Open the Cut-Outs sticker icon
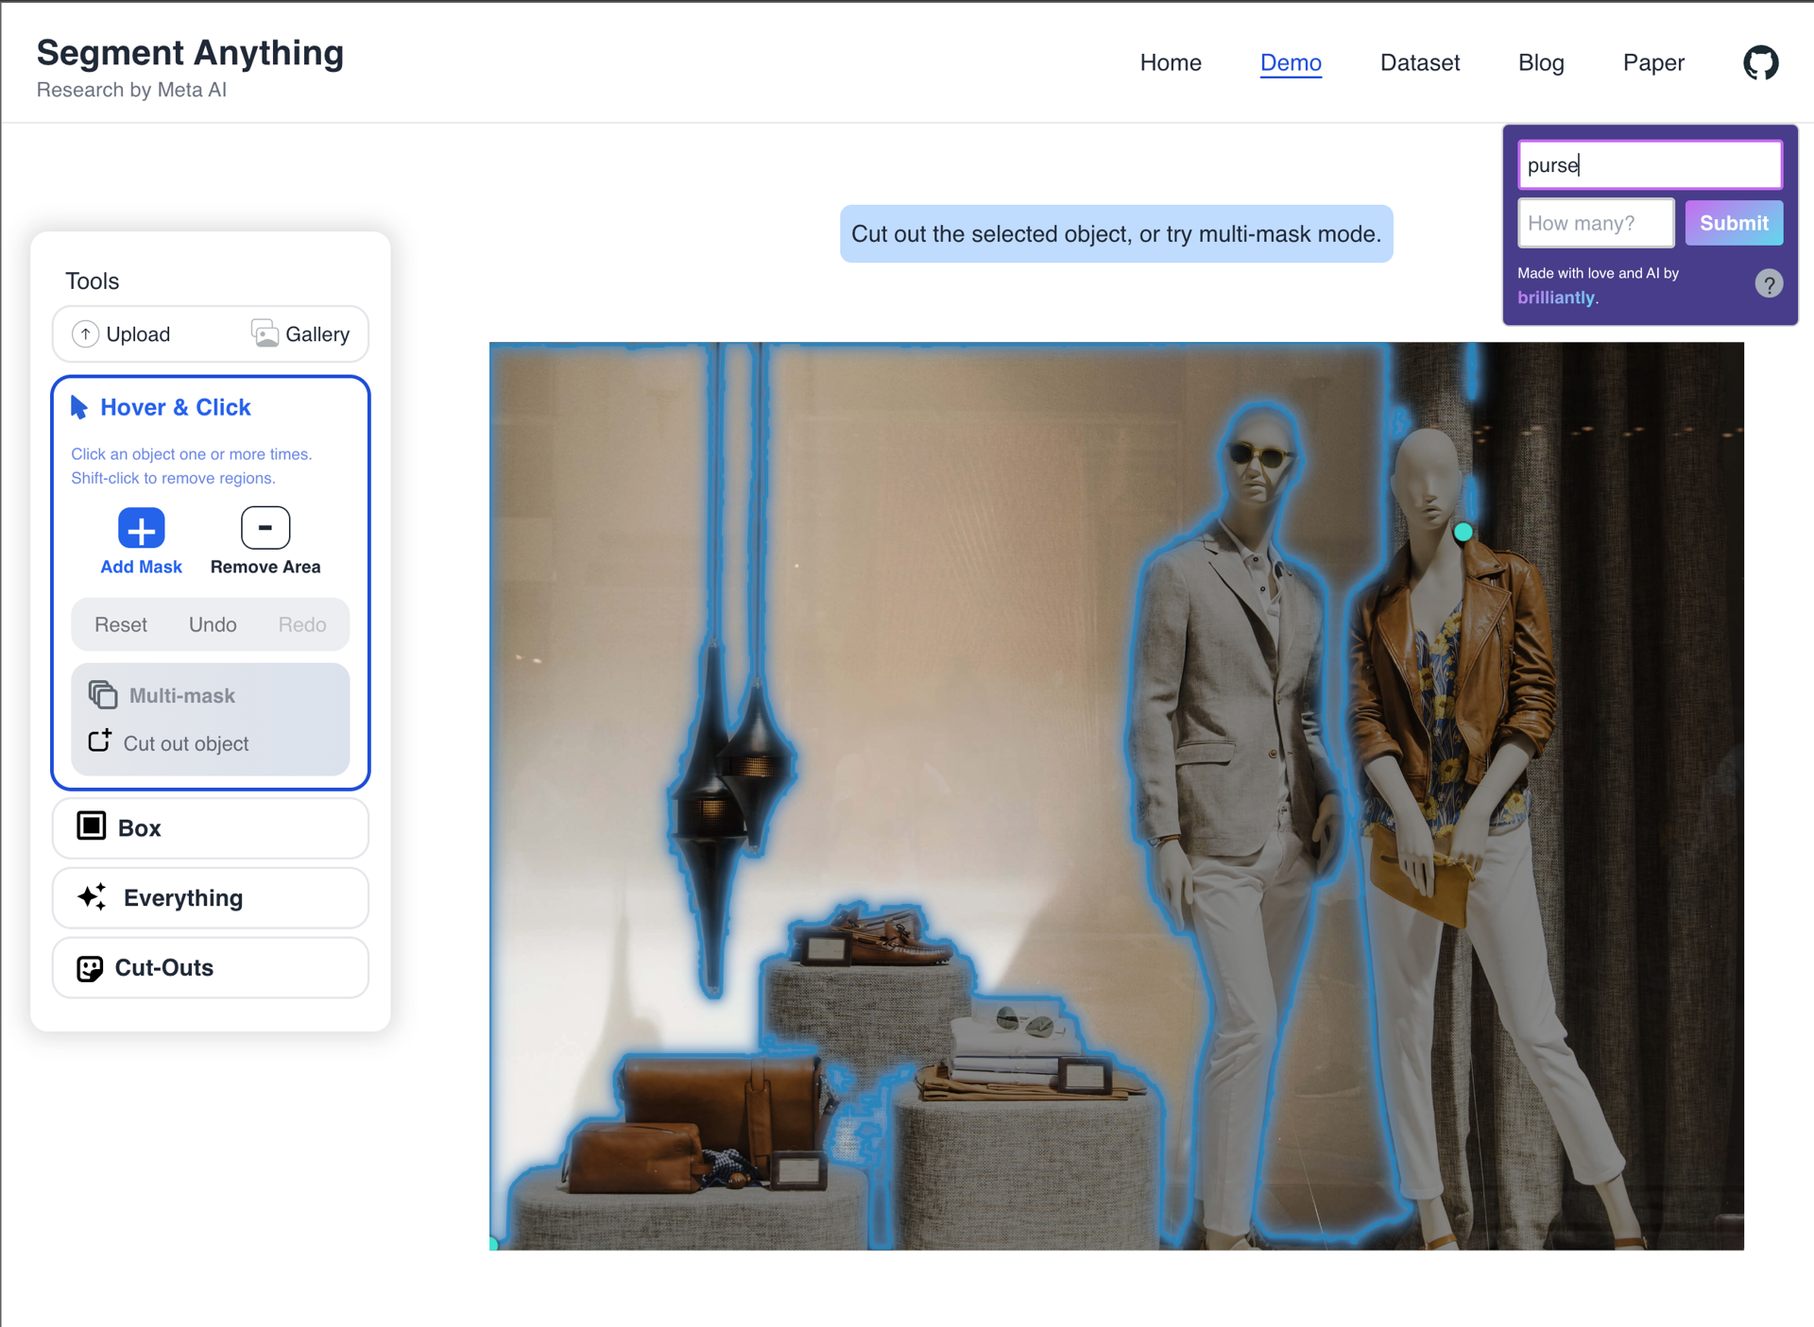Viewport: 1814px width, 1327px height. (90, 968)
